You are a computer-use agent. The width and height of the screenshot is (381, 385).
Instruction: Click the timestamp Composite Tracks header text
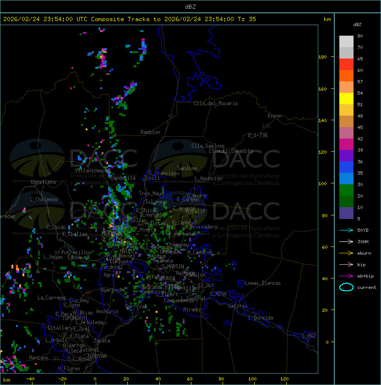[x=130, y=19]
